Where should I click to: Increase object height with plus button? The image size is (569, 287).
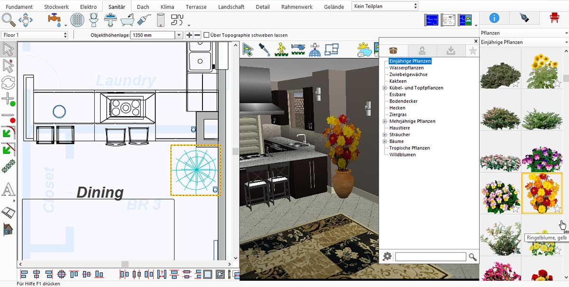(x=189, y=35)
